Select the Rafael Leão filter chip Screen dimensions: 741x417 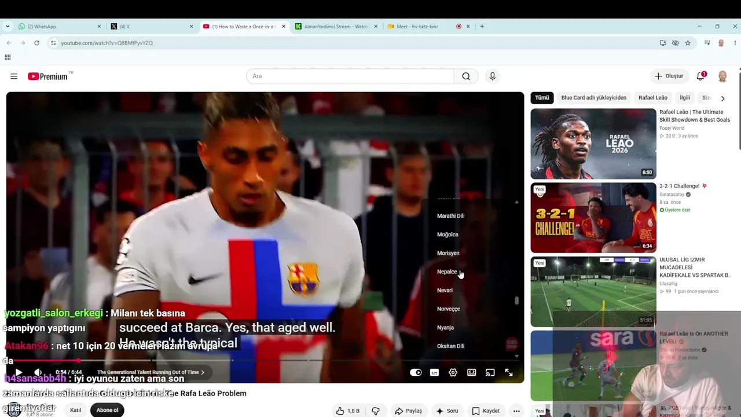coord(653,98)
